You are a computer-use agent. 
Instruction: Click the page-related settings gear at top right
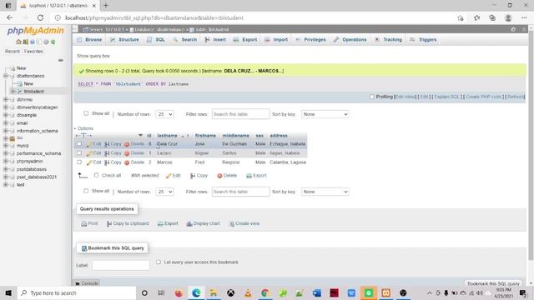tap(513, 30)
